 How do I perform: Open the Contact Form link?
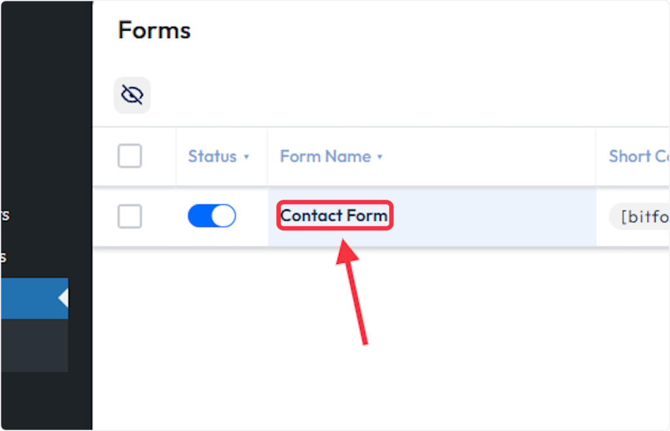334,215
